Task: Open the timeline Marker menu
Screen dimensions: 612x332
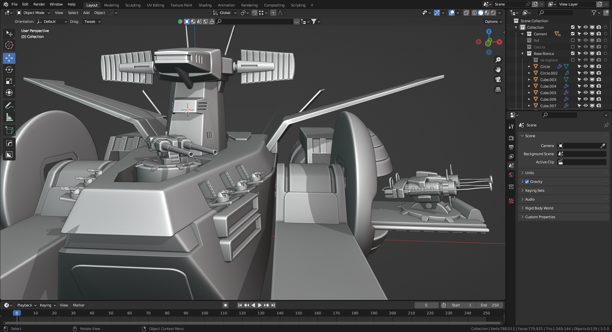Action: click(x=79, y=305)
